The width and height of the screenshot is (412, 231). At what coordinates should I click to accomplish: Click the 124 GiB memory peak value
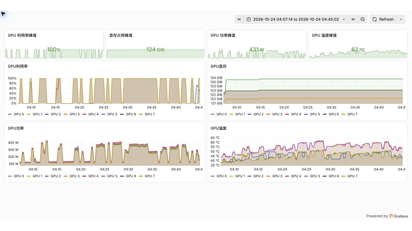pyautogui.click(x=155, y=50)
